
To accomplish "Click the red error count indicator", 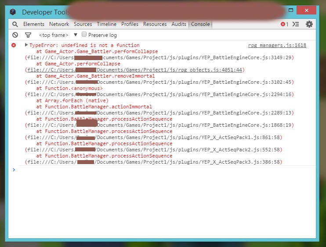I will pyautogui.click(x=284, y=24).
